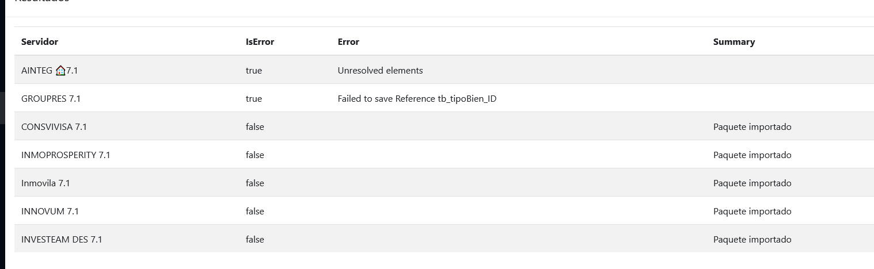Click the Summary column header
The height and width of the screenshot is (269, 874).
(734, 41)
